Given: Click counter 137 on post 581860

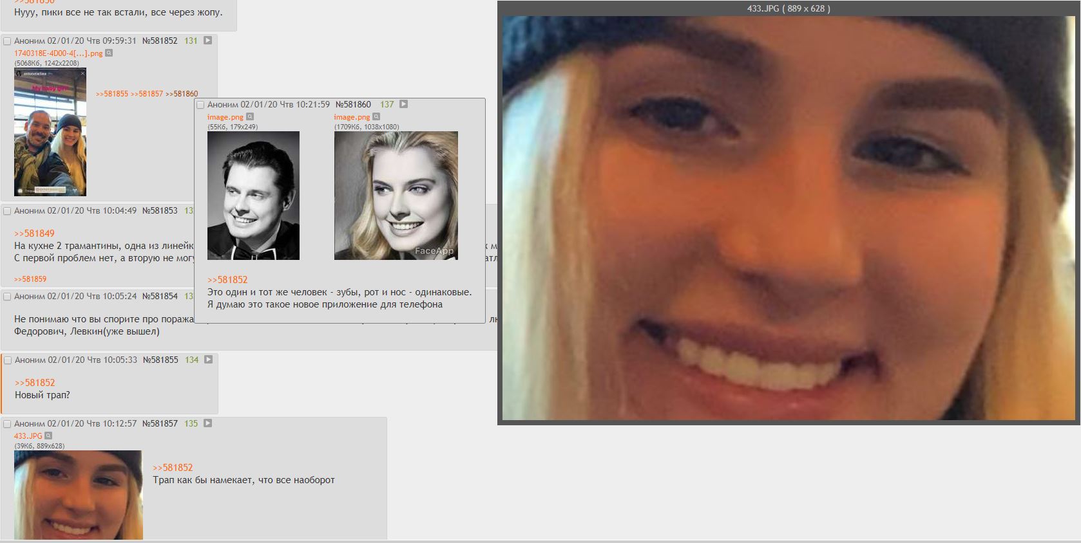Looking at the screenshot, I should [x=387, y=104].
